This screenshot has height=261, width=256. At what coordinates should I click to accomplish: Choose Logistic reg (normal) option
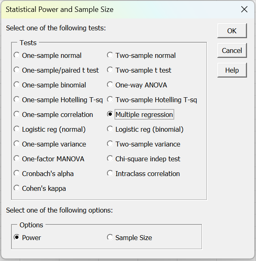pyautogui.click(x=17, y=129)
